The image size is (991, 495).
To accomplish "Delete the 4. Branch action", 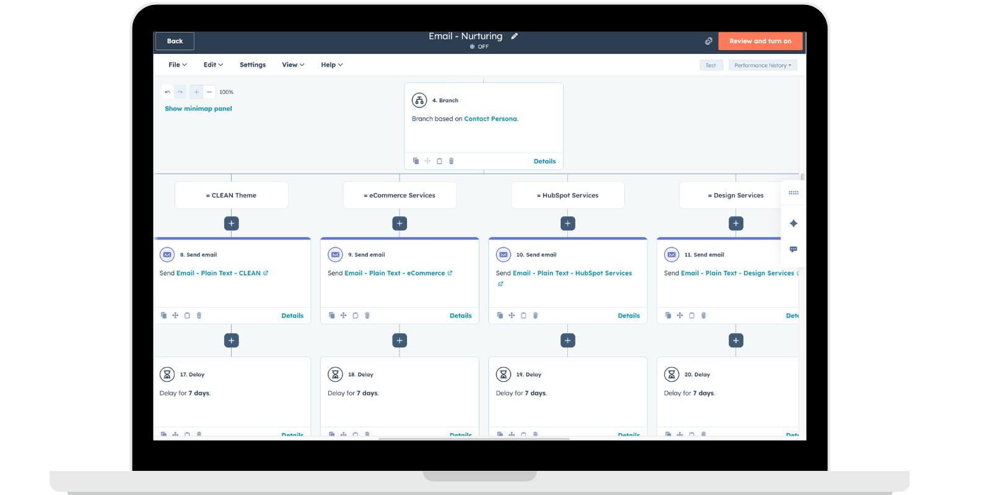I will coord(452,161).
